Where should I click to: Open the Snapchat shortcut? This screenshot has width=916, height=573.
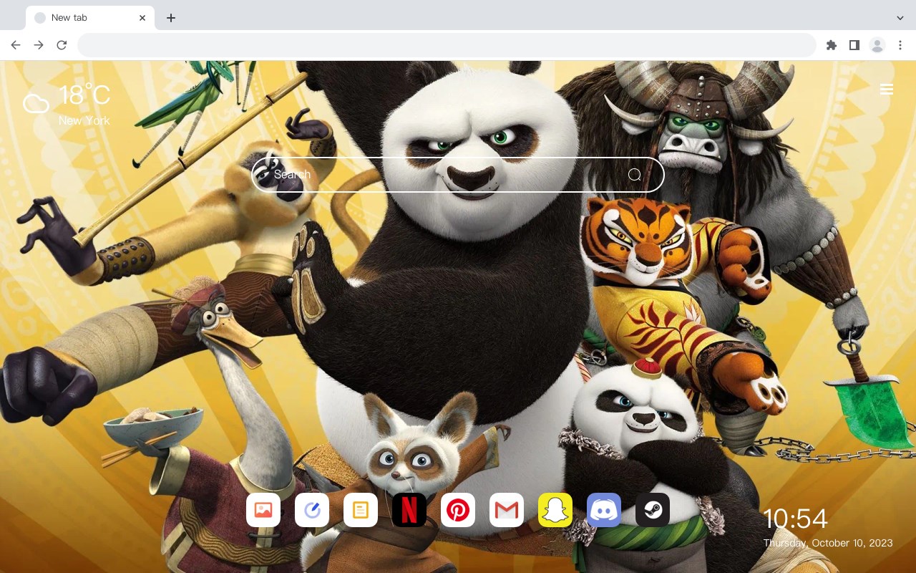555,510
